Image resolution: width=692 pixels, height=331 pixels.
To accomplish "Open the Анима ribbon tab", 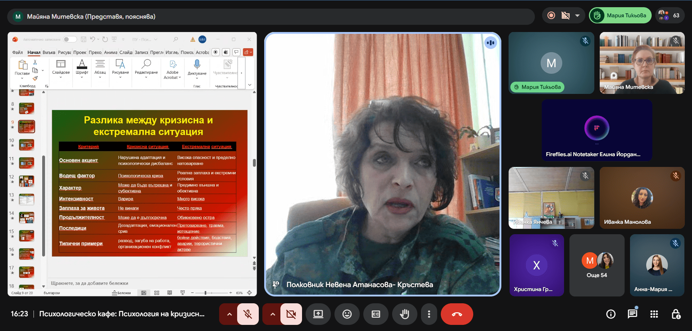I will point(111,53).
